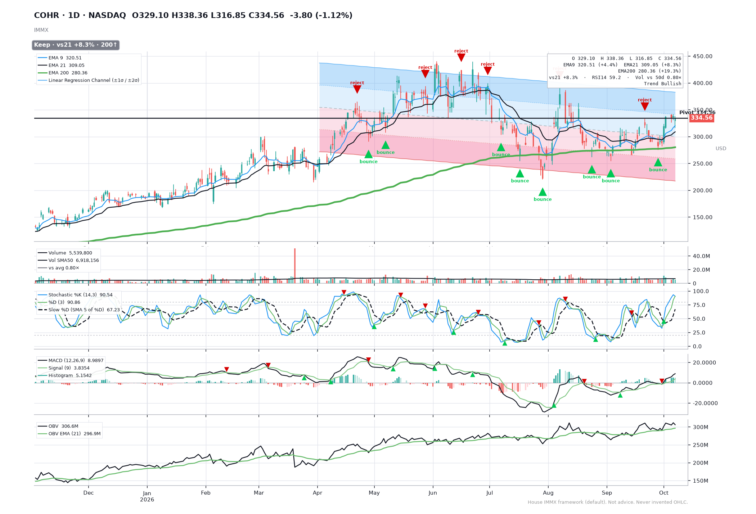The height and width of the screenshot is (514, 756).
Task: Click the 450.00 price axis label
Action: point(702,56)
